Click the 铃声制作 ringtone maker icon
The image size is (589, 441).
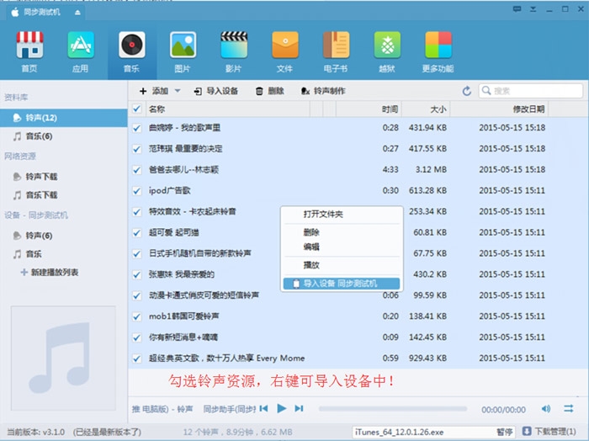point(305,91)
